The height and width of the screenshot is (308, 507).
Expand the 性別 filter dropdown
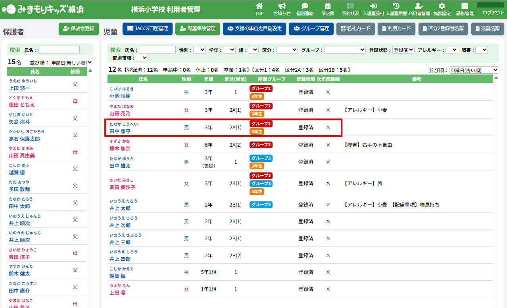200,50
